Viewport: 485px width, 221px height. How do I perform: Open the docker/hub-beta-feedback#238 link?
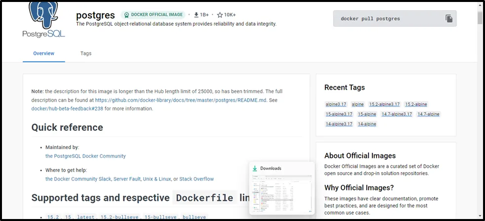[x=67, y=109]
